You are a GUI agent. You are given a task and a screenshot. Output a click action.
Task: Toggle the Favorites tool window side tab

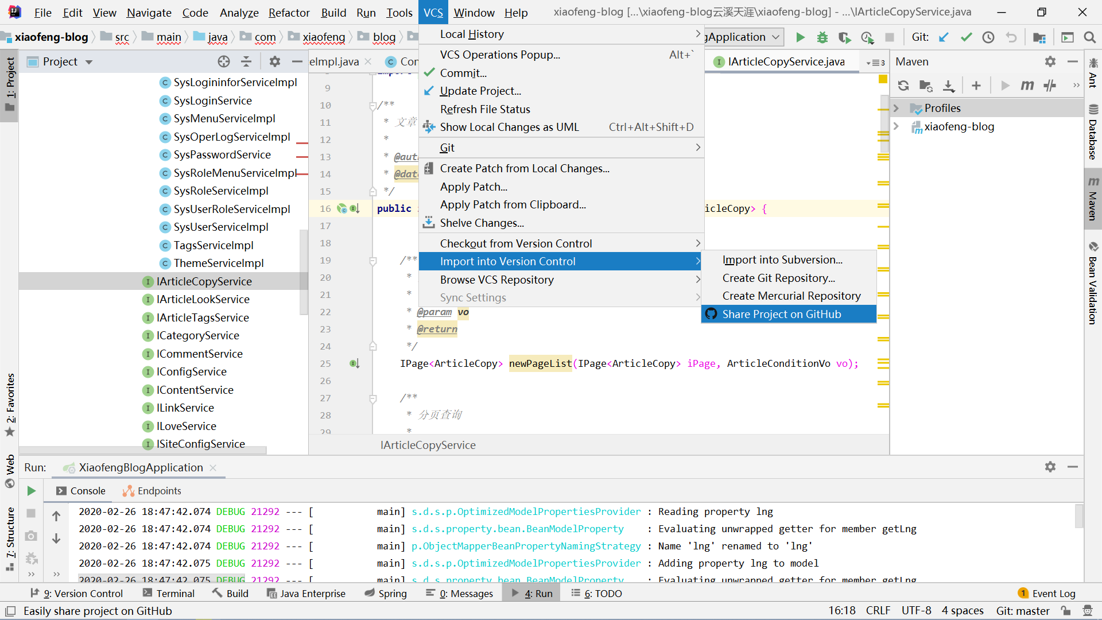point(10,405)
